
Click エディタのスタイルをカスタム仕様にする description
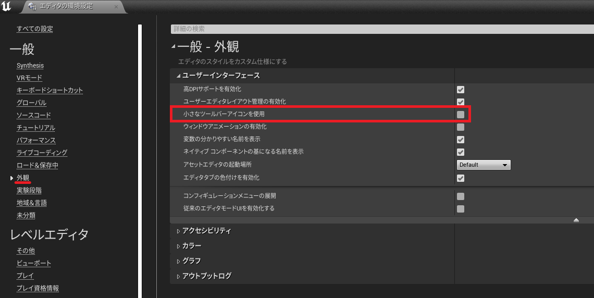[232, 61]
